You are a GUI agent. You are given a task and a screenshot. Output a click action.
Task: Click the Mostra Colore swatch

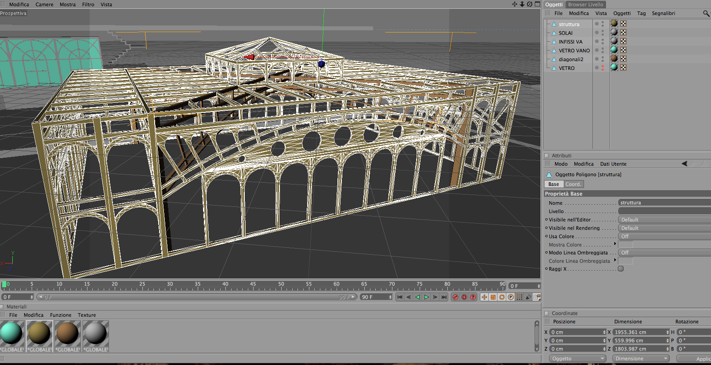(x=626, y=245)
